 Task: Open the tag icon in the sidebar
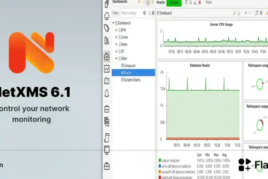click(107, 28)
